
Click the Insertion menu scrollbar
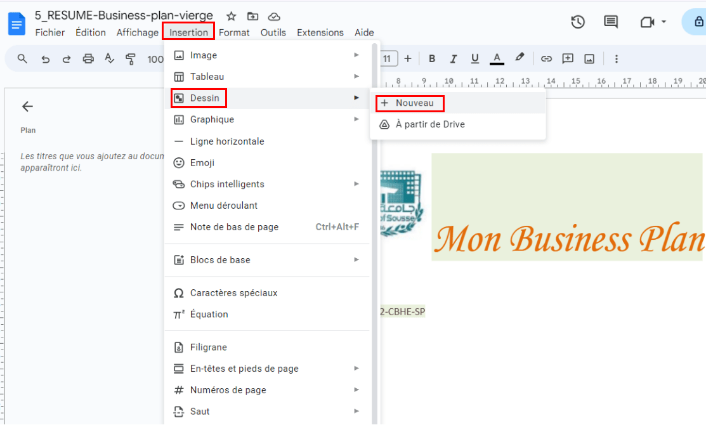[x=374, y=233]
